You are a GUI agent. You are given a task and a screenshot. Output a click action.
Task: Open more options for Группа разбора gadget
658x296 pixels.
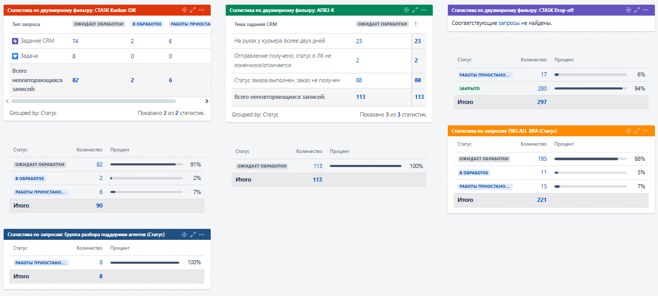pyautogui.click(x=202, y=235)
